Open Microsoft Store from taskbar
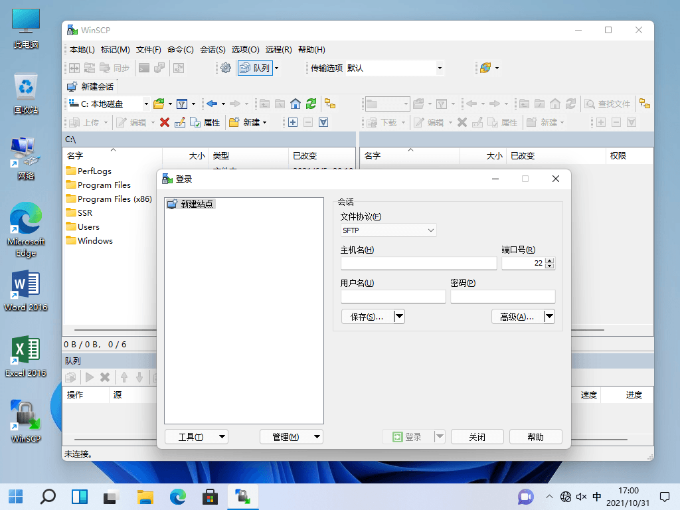Viewport: 680px width, 510px height. coord(210,497)
